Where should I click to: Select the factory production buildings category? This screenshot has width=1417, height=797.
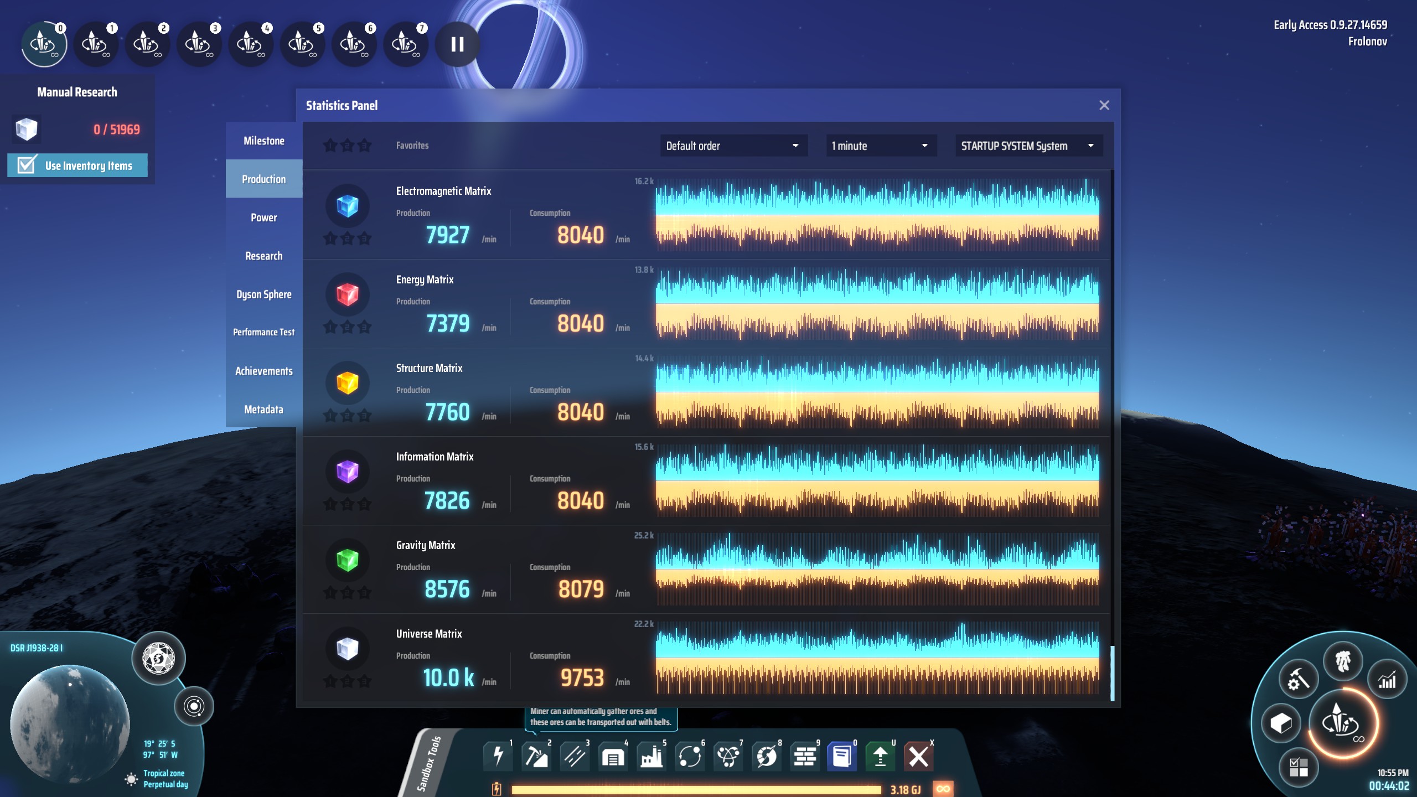pyautogui.click(x=651, y=756)
